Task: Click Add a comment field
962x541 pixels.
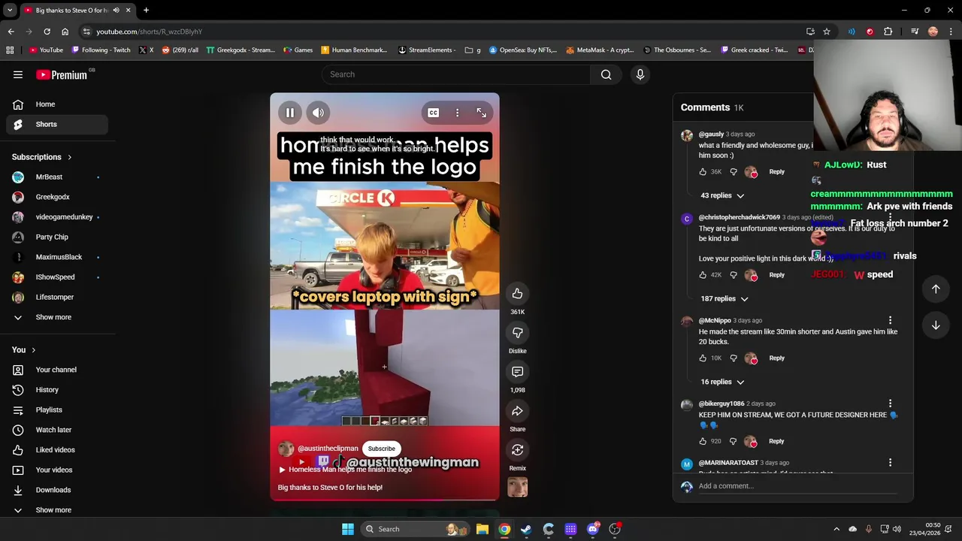Action: pos(797,486)
